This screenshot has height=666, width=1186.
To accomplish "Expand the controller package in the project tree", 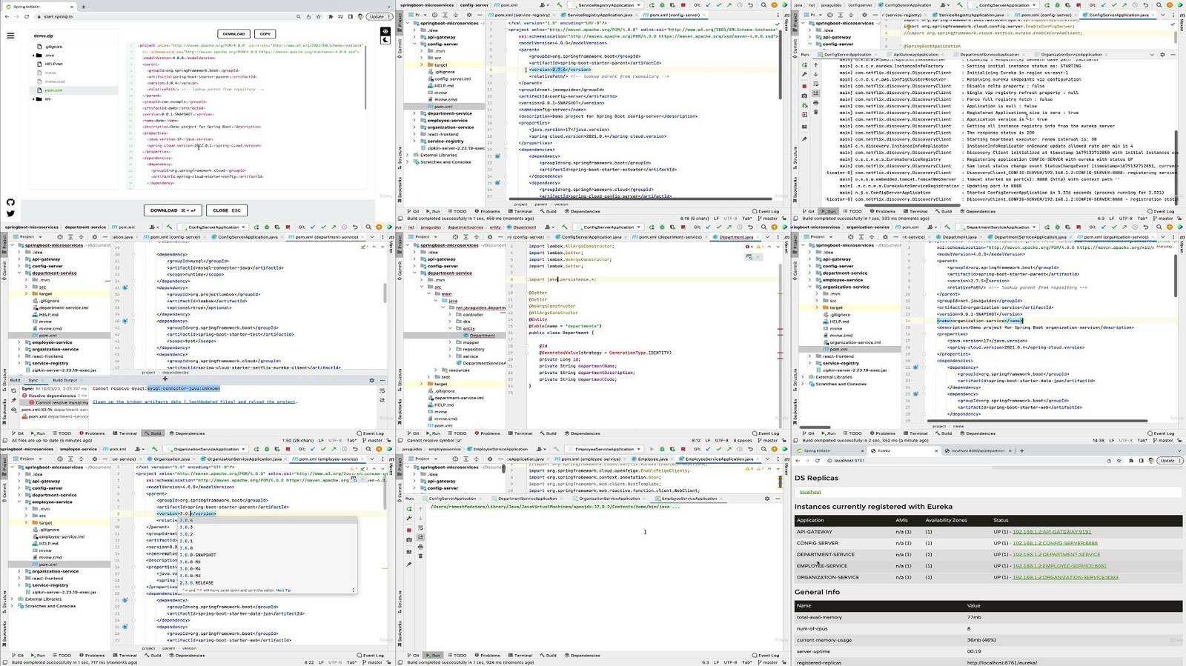I will 450,315.
